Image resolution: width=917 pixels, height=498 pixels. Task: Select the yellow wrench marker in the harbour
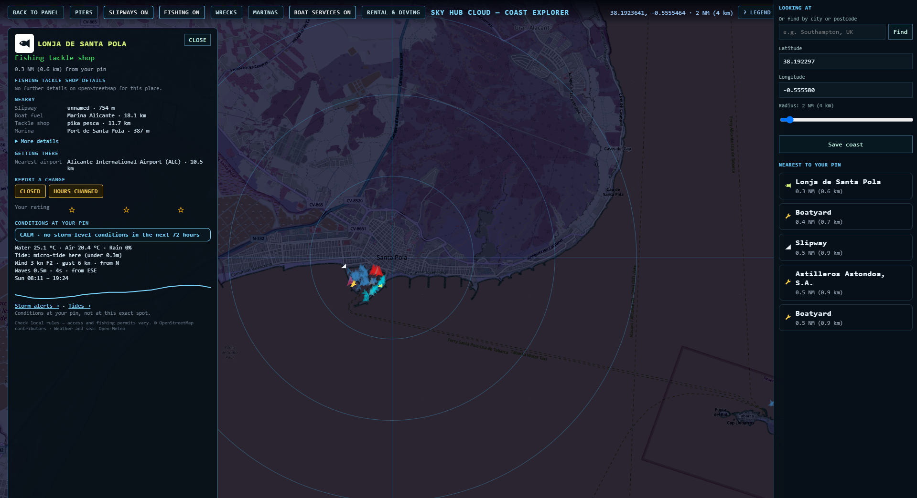pos(354,284)
